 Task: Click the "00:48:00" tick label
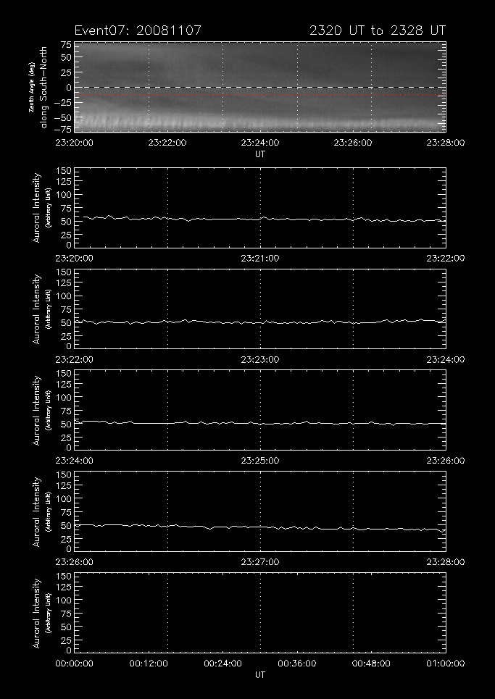(371, 664)
